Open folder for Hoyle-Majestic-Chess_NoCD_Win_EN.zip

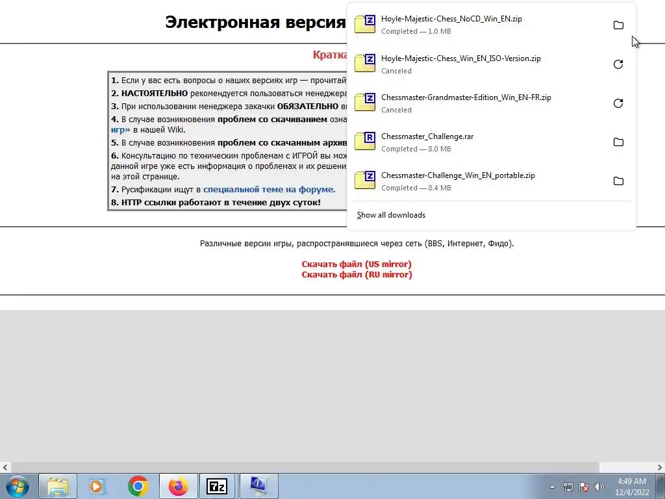618,25
